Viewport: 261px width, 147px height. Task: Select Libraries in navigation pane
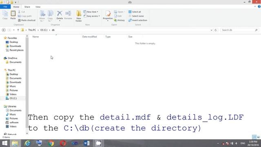click(x=12, y=106)
